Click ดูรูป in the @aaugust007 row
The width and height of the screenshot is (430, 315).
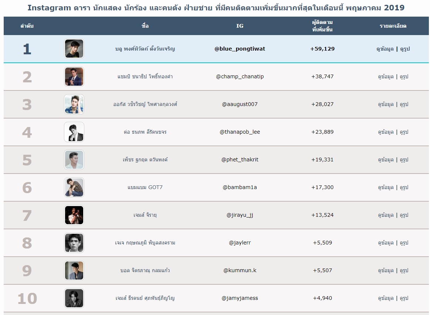click(404, 104)
